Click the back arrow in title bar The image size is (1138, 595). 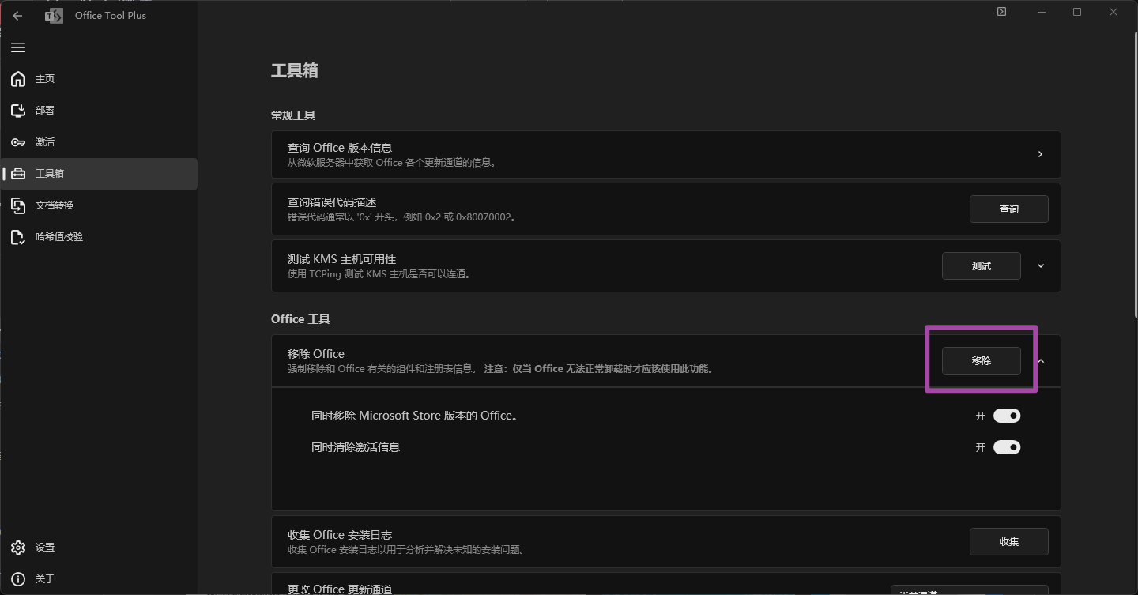tap(17, 16)
